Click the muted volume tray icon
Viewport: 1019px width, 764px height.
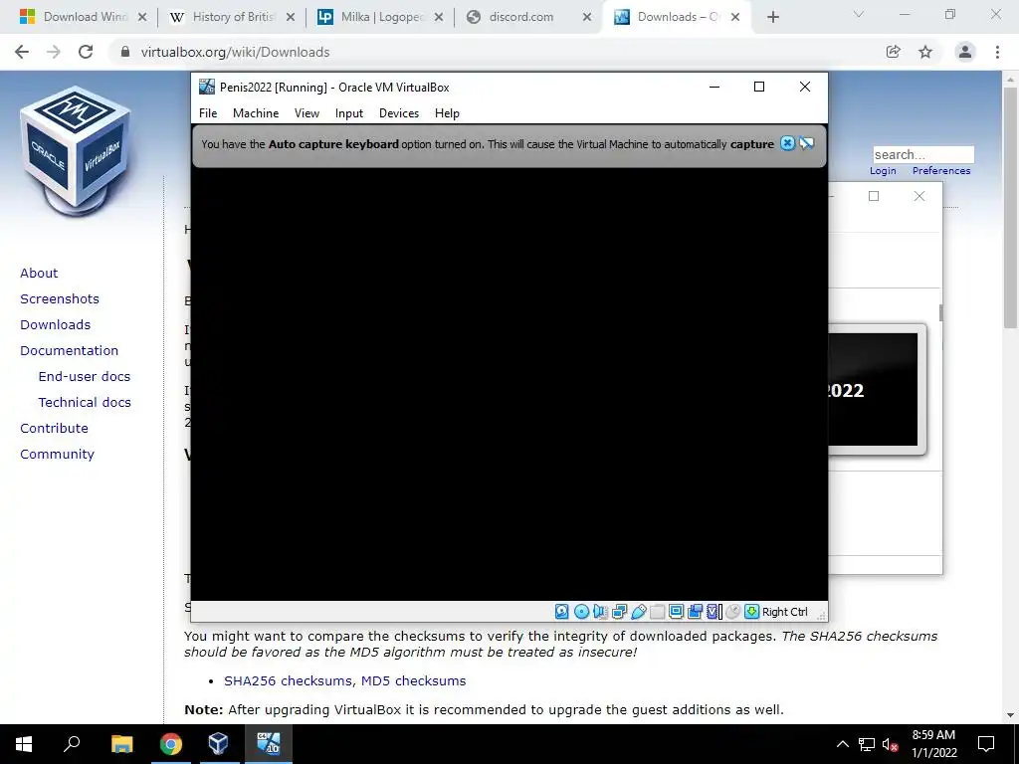[890, 744]
